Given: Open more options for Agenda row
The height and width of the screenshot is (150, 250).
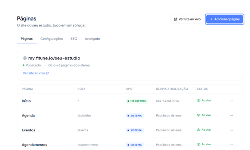Looking at the screenshot, I should [x=231, y=116].
